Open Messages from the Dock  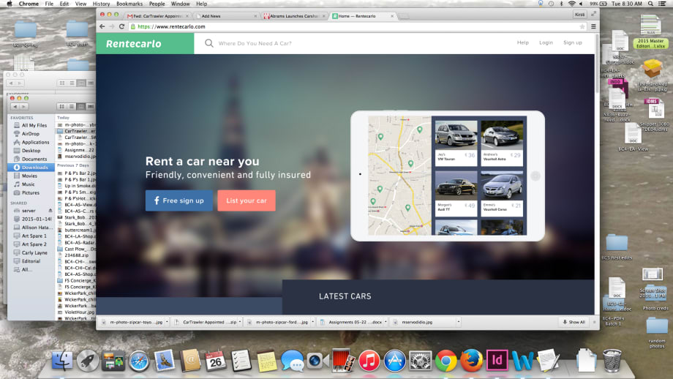coord(293,361)
